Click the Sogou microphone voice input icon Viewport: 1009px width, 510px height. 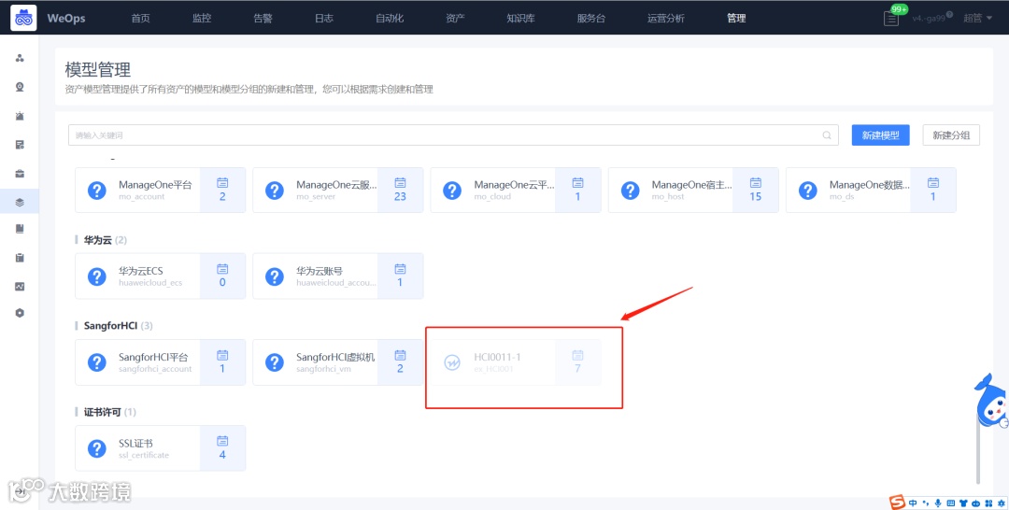938,503
